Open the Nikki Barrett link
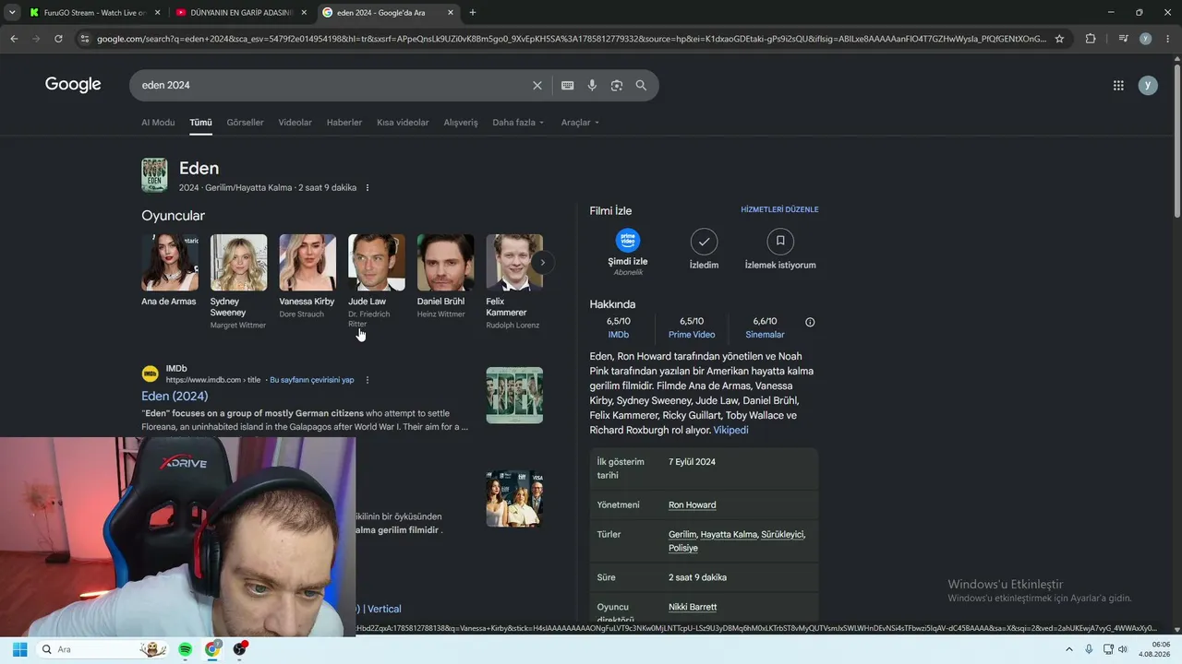Viewport: 1182px width, 664px height. (693, 608)
